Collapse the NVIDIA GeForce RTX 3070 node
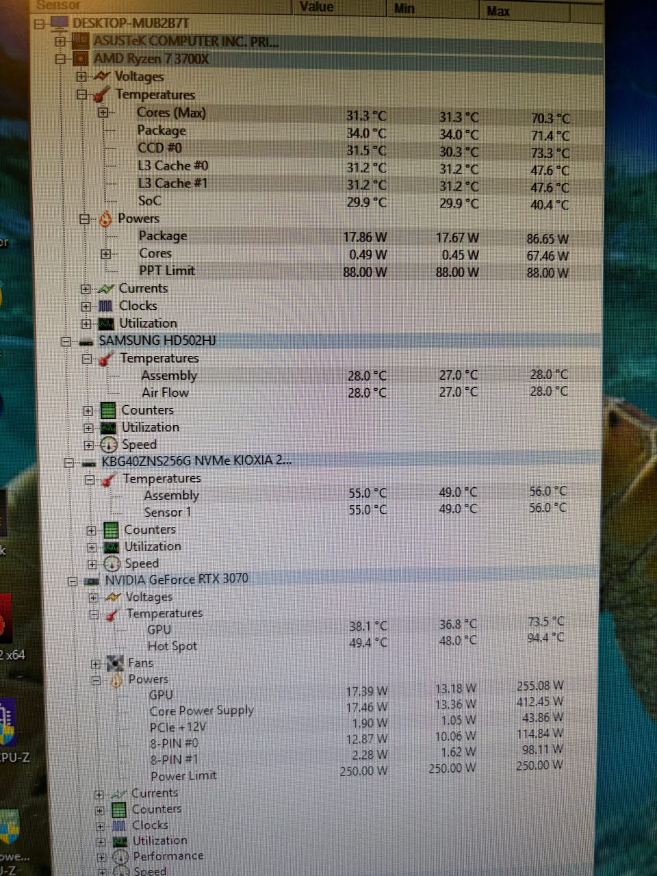This screenshot has width=657, height=876. [x=72, y=581]
